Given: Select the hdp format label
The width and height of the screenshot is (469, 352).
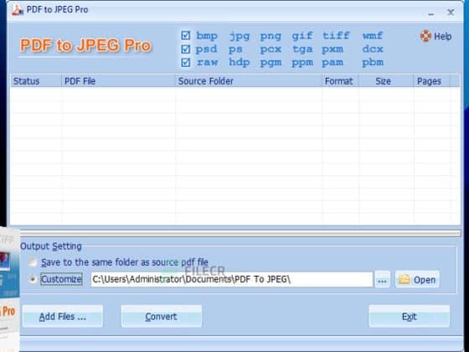Looking at the screenshot, I should (240, 63).
